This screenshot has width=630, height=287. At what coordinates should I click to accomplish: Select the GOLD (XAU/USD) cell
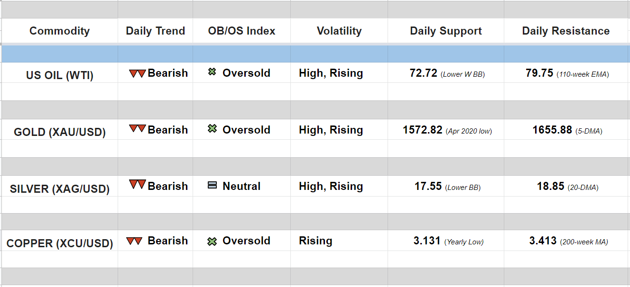(x=59, y=132)
